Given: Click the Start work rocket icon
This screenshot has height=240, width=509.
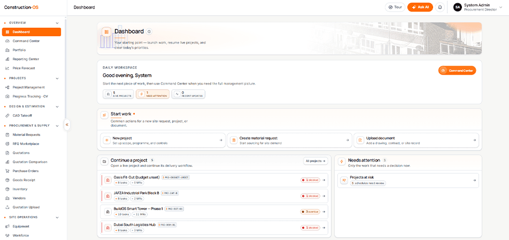Looking at the screenshot, I should (104, 115).
